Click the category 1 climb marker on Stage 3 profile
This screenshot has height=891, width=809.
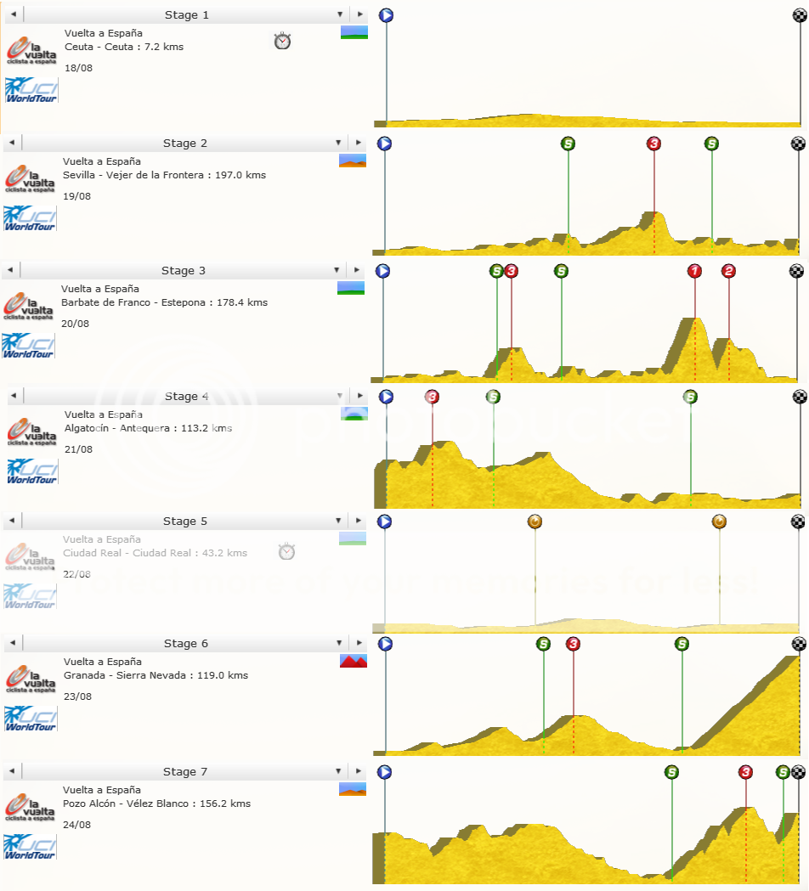tap(694, 274)
